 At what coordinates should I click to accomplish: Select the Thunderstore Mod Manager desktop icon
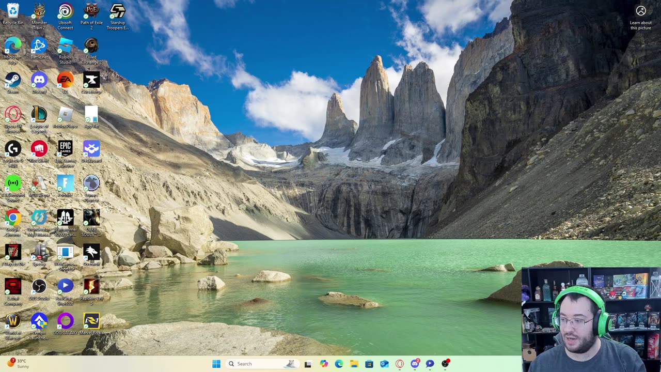(39, 223)
